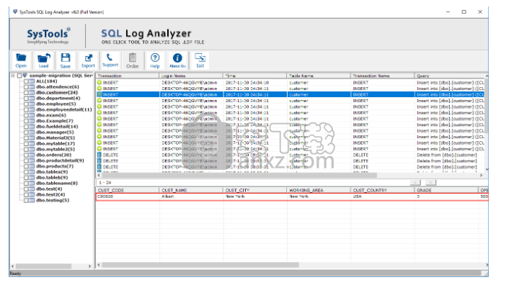
Task: Go to next page of records
Action: [x=430, y=183]
